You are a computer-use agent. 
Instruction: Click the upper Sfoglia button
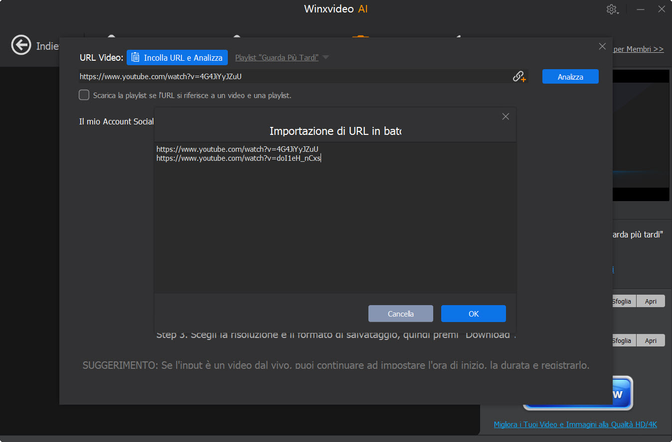click(x=622, y=301)
